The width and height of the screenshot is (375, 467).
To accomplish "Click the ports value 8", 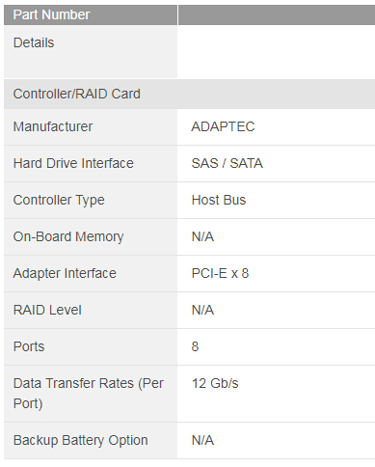I will (x=195, y=346).
